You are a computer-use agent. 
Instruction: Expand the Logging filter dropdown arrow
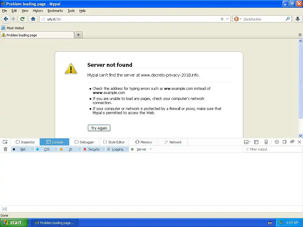point(127,149)
